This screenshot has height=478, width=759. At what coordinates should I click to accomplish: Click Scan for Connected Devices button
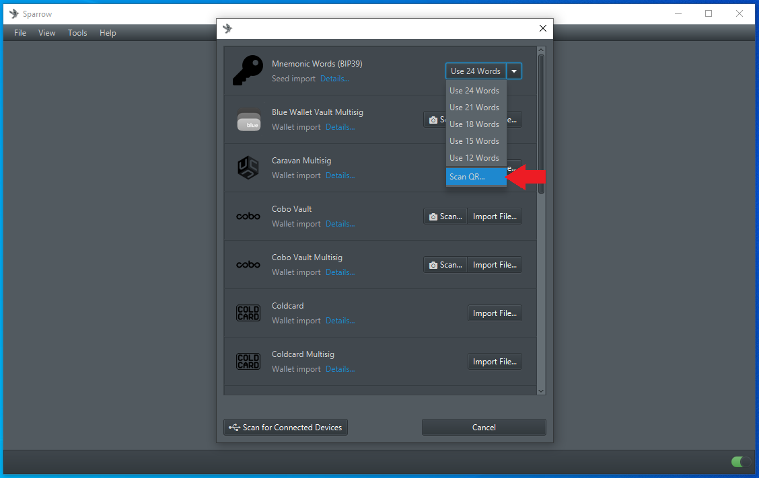point(285,427)
